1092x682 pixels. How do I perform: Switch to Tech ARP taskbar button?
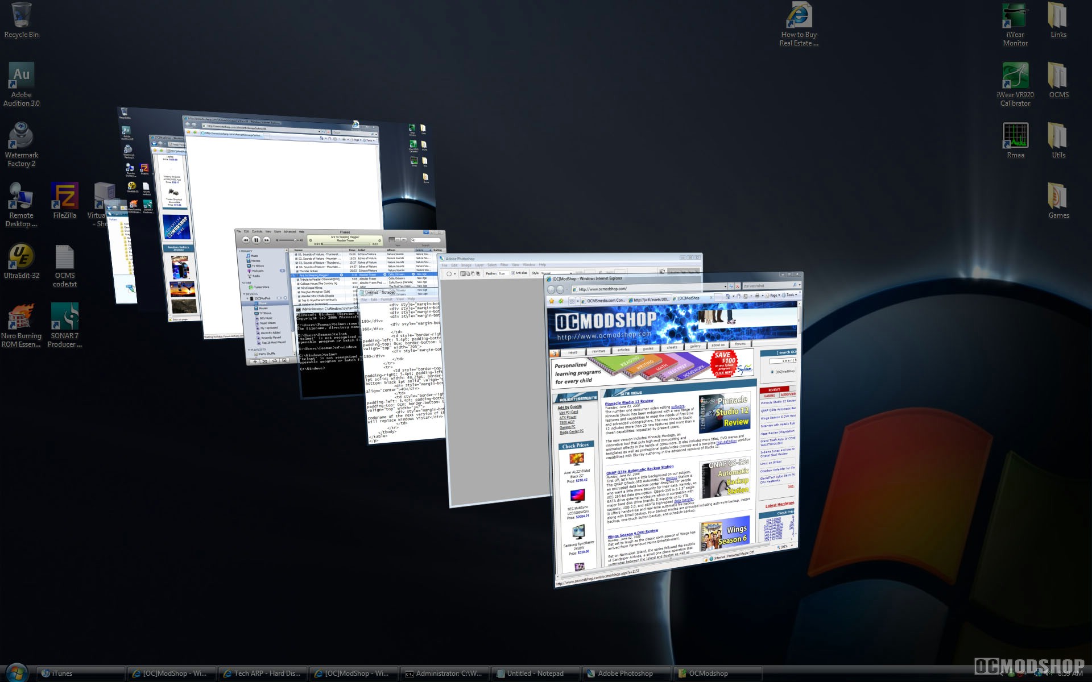(x=263, y=673)
